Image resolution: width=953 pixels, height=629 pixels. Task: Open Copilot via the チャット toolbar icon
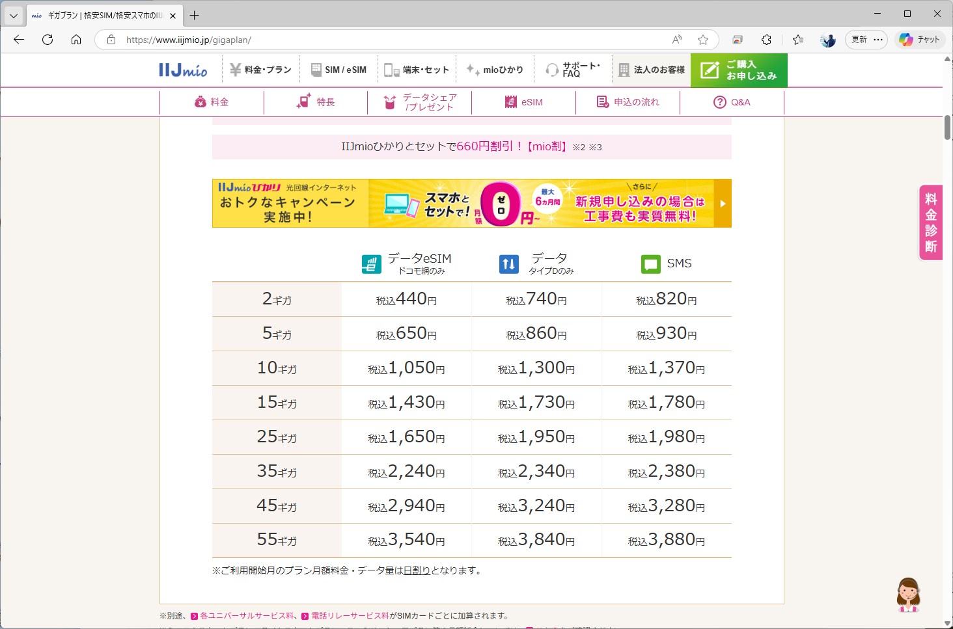point(919,40)
